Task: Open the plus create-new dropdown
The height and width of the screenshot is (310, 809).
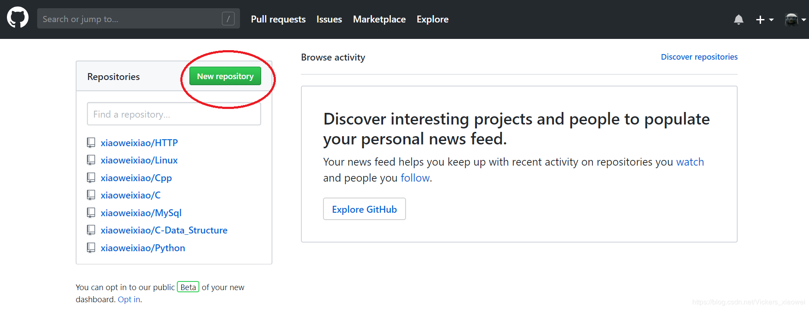Action: tap(764, 19)
